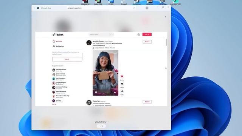Close the screenshot viewer with the X
The height and width of the screenshot is (136, 242).
(x=166, y=16)
